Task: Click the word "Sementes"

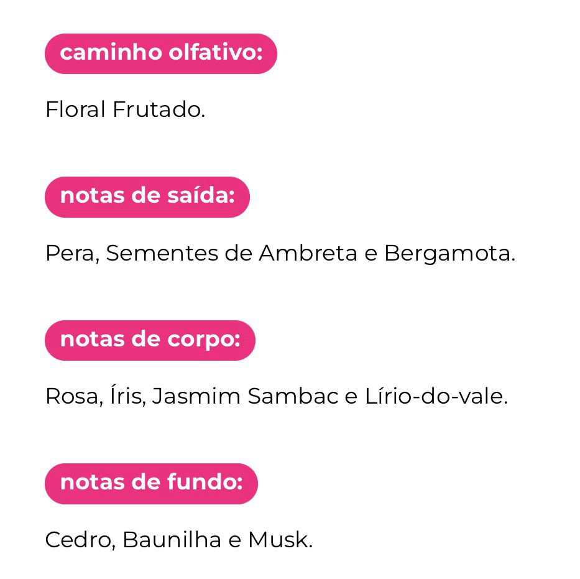Action: [x=159, y=253]
